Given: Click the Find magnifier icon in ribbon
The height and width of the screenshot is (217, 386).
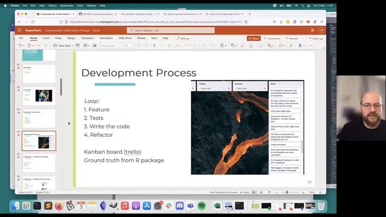Looking at the screenshot, I should coord(280,46).
